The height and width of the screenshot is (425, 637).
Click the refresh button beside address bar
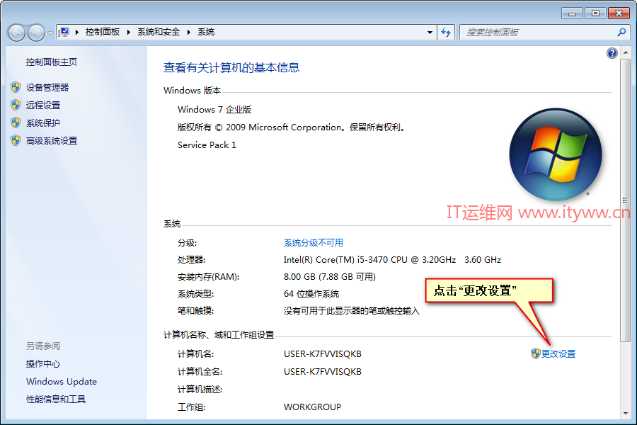pos(446,33)
